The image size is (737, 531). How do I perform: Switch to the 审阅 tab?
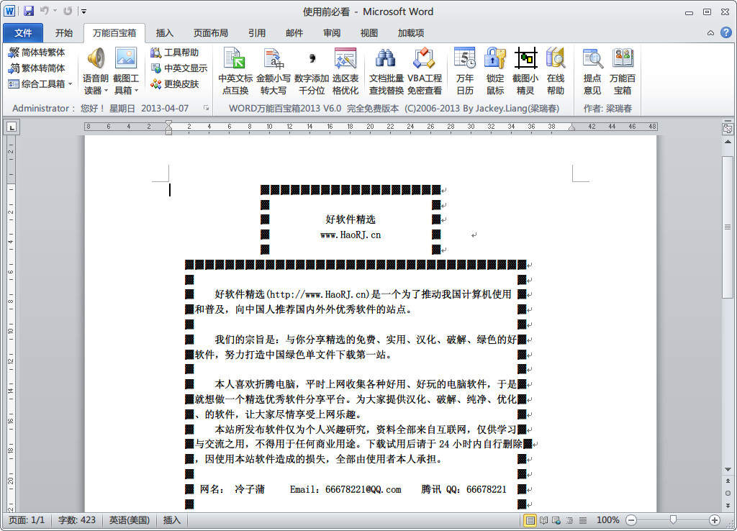pyautogui.click(x=332, y=33)
